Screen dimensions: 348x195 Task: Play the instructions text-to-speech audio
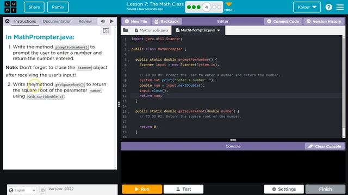click(111, 21)
